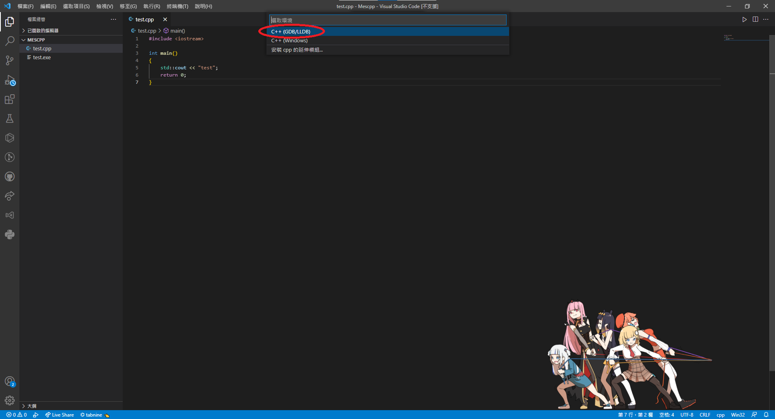Open the Selection (選取項目) menu
775x419 pixels.
click(76, 6)
